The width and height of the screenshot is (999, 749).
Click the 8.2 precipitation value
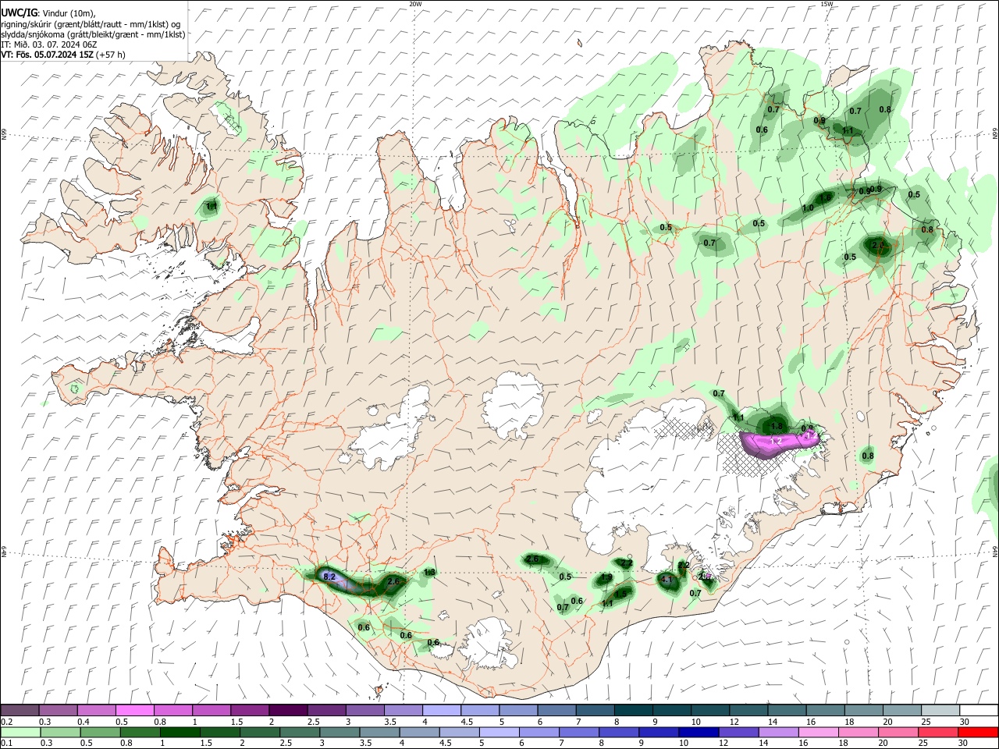pos(329,577)
